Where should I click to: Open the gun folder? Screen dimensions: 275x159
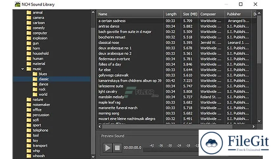point(33,43)
